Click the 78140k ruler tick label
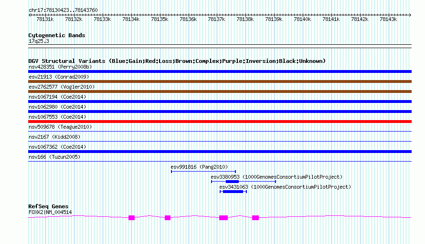The width and height of the screenshot is (425, 244). 302,19
